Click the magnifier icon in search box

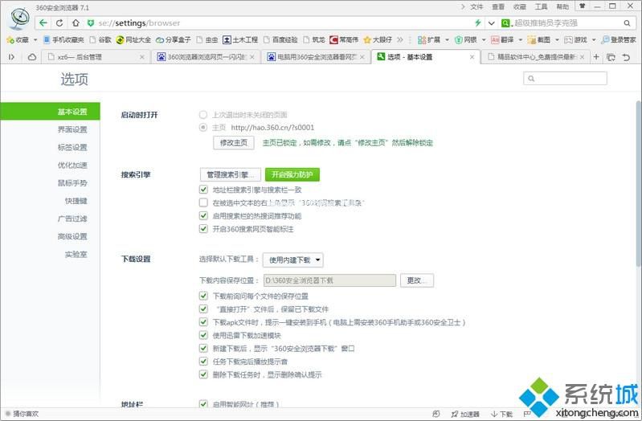pyautogui.click(x=627, y=23)
